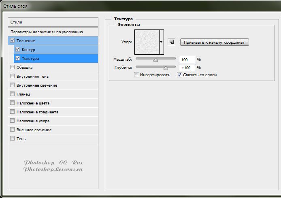
Task: Turn on the Наложение градиента checkbox
Action: pyautogui.click(x=12, y=112)
